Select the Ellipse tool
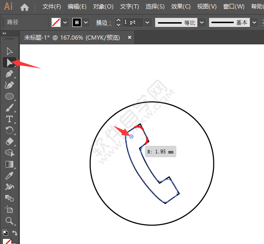264x244 pixels. 9,96
